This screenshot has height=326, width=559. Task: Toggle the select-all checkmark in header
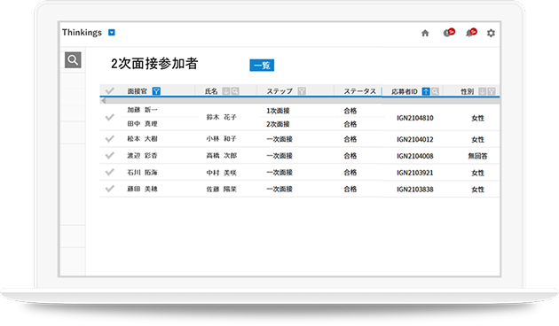pos(110,90)
